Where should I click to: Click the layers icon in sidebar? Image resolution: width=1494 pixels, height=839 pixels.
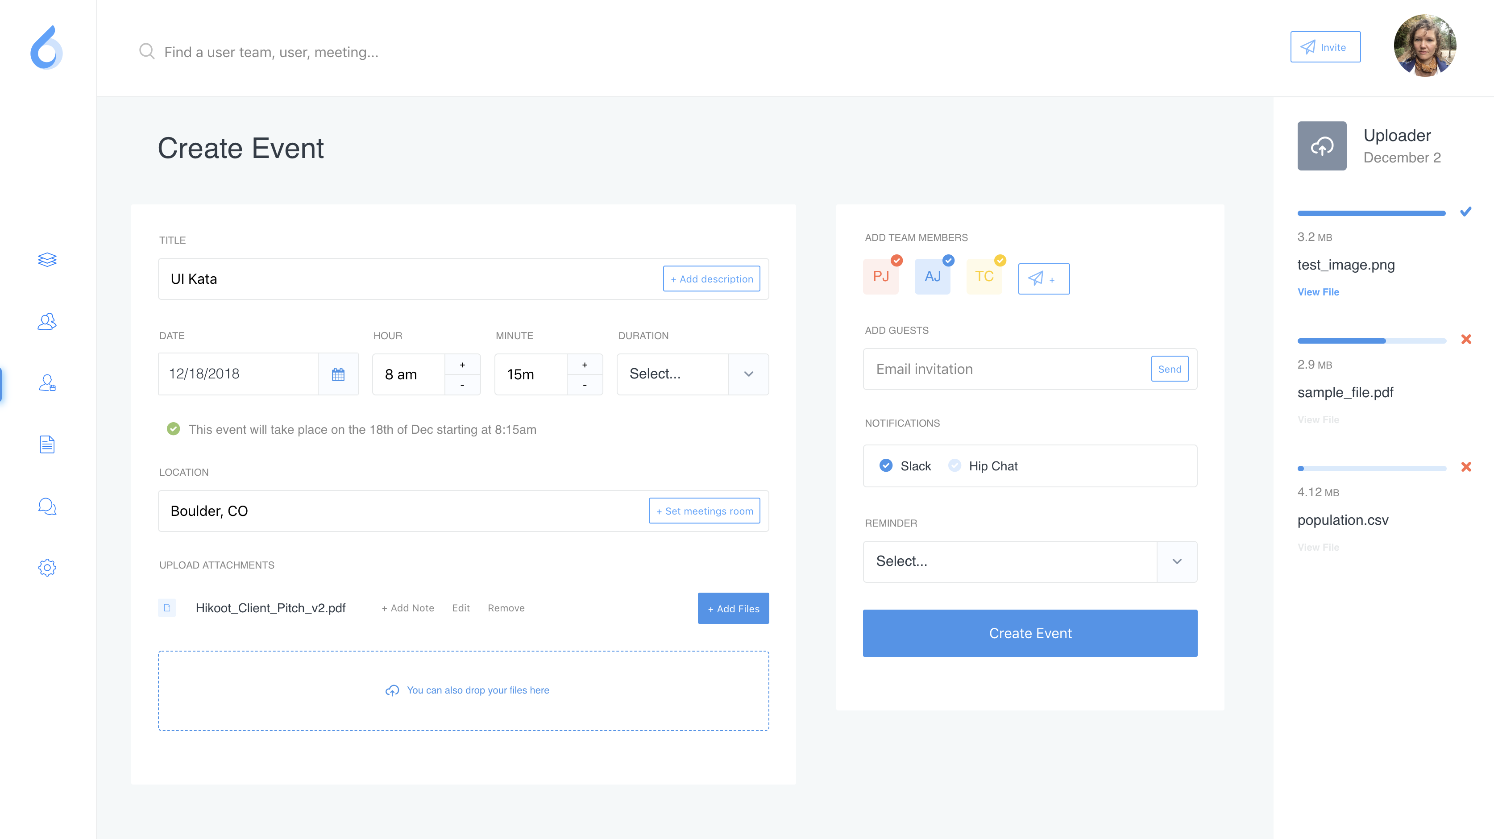47,259
